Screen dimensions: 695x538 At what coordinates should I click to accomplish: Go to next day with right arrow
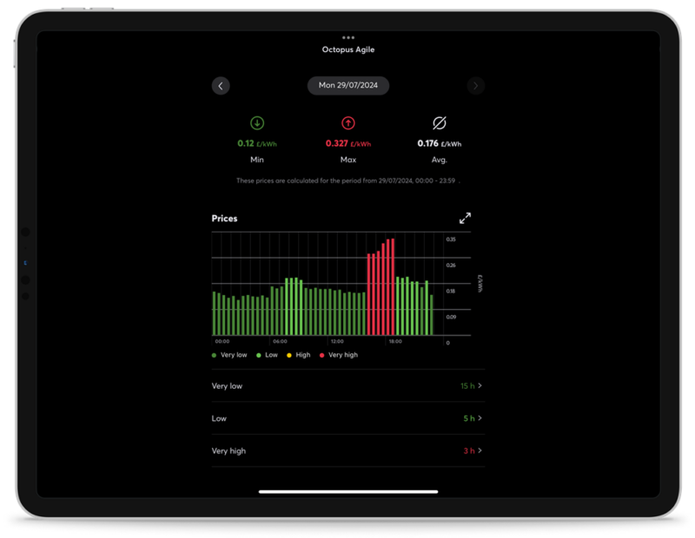pyautogui.click(x=475, y=86)
